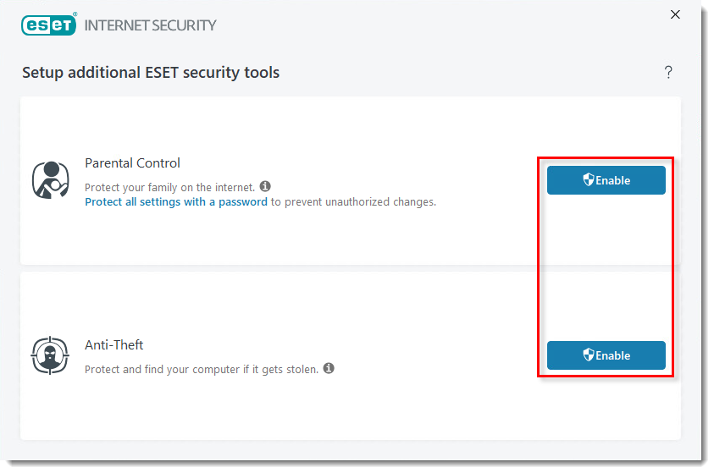Select the Anti-Theft title text
The height and width of the screenshot is (473, 714).
pos(113,344)
